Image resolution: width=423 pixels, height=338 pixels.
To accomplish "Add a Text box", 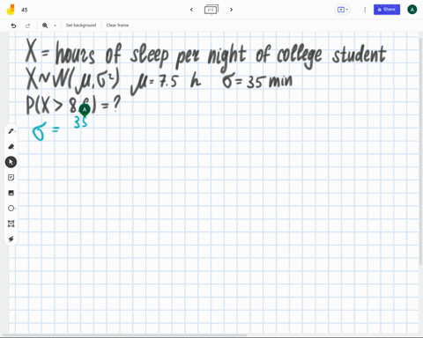I will [x=11, y=224].
